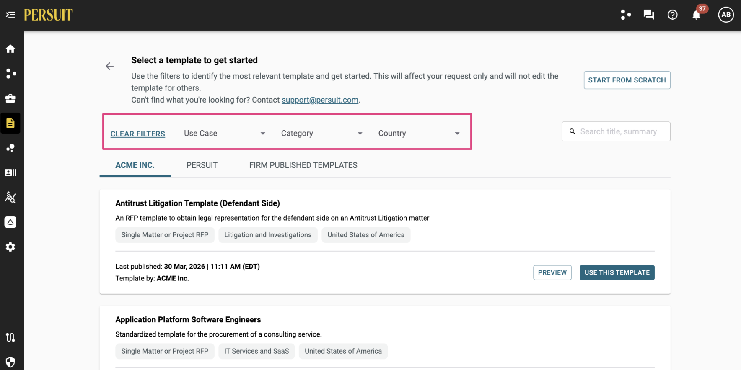Use the Antitrust Litigation template

[x=617, y=272]
